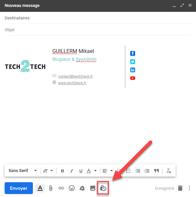Toggle italic formatting
Viewport: 196px width, 197px height.
coord(72,171)
